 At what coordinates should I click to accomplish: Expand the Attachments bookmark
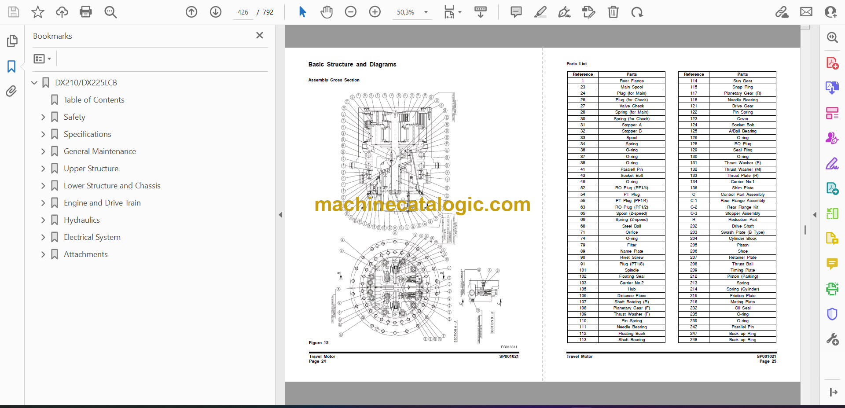pos(43,254)
